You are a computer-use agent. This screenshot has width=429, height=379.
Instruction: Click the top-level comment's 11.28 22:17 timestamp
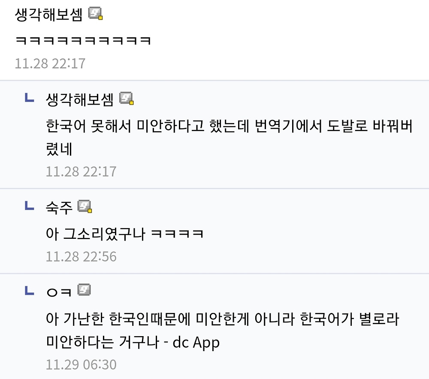[50, 63]
